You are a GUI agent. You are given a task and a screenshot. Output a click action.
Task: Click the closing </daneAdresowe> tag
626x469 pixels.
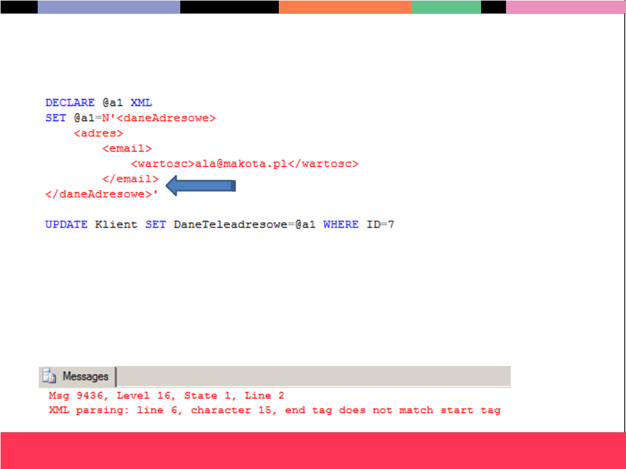tap(99, 195)
